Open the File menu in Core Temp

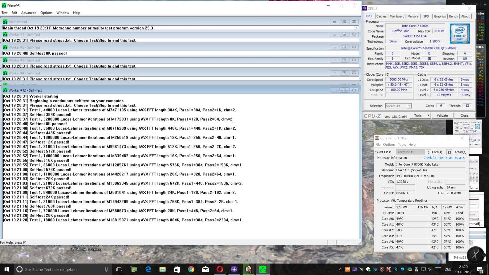tap(378, 145)
